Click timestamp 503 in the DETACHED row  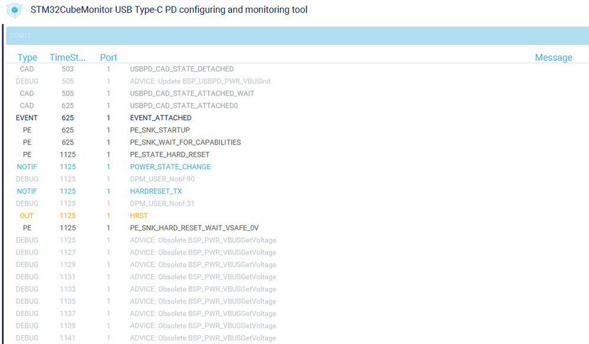[x=68, y=69]
